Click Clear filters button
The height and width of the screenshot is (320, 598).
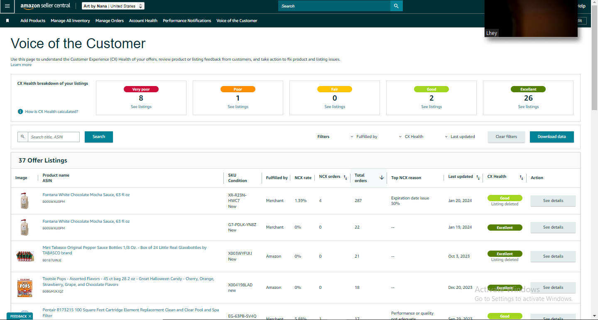coord(506,137)
